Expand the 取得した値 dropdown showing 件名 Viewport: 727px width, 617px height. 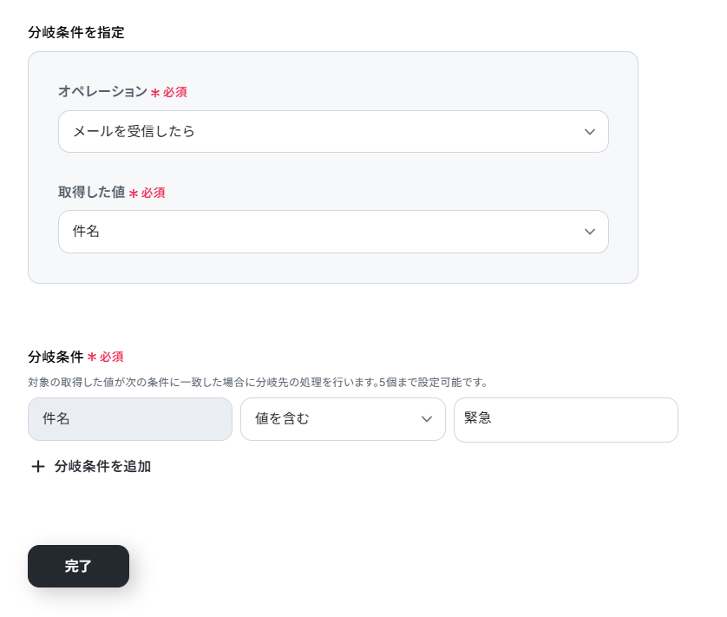[333, 232]
